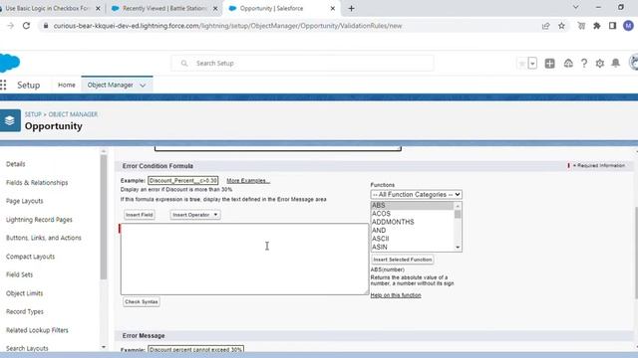Click the Insert Selected Function button
Screen dimensions: 638x358
403,260
